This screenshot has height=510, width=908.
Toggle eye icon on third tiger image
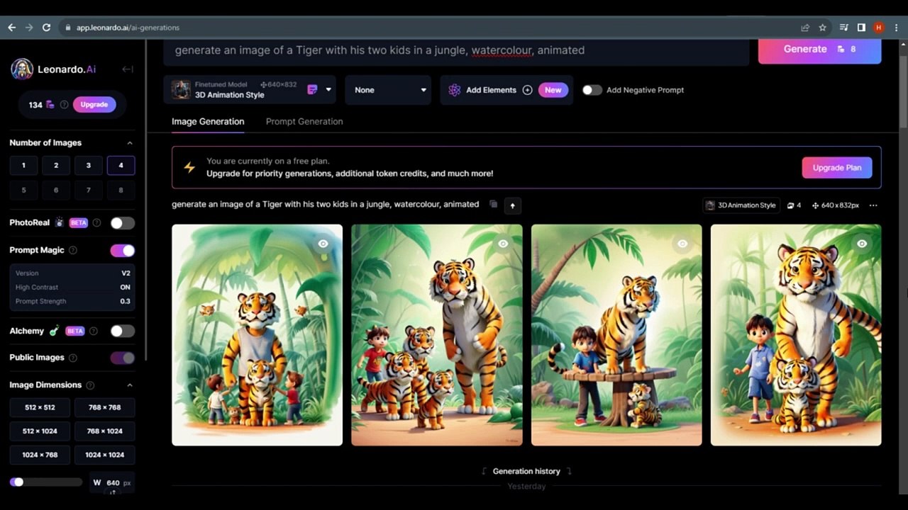click(682, 244)
